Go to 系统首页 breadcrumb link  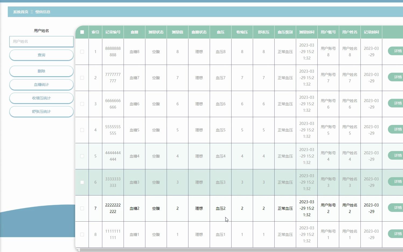click(21, 12)
